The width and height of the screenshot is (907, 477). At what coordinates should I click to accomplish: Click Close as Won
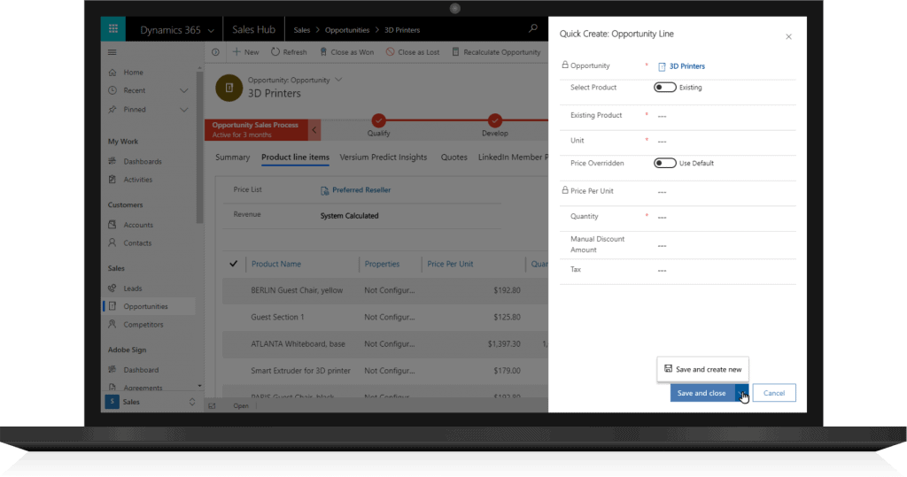346,52
